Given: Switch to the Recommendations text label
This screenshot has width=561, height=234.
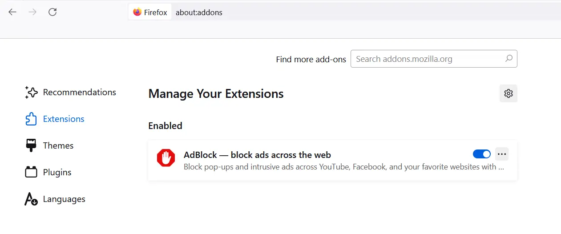Looking at the screenshot, I should click(79, 93).
